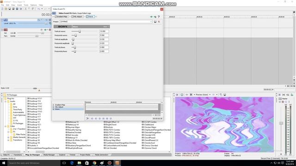Screen dimensions: 296x166
Task: Toggle the Gradient Map effect checkbox
Action: [x=56, y=17]
